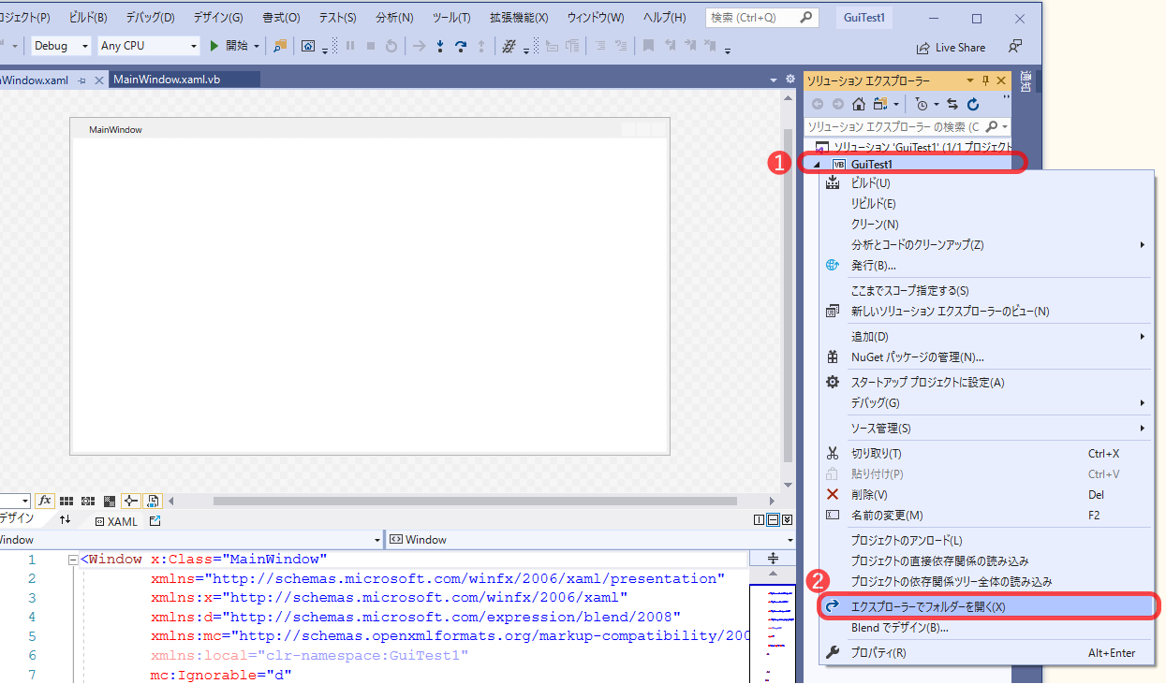Toggle the auto-hide pin on Solution Explorer
The height and width of the screenshot is (684, 1166).
[x=987, y=80]
